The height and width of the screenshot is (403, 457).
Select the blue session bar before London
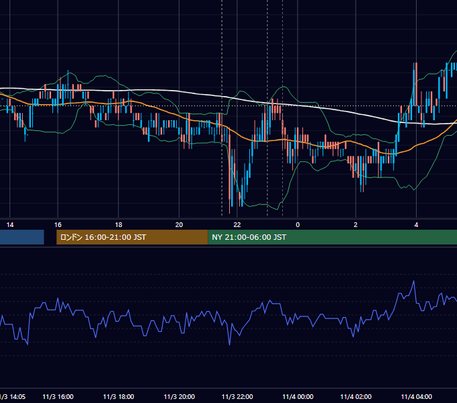[x=22, y=237]
